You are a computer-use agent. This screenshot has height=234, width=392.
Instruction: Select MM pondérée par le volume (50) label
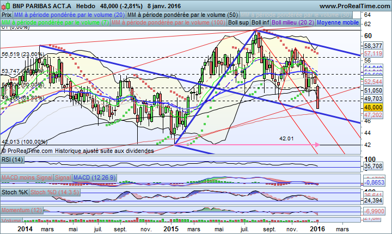[183, 15]
